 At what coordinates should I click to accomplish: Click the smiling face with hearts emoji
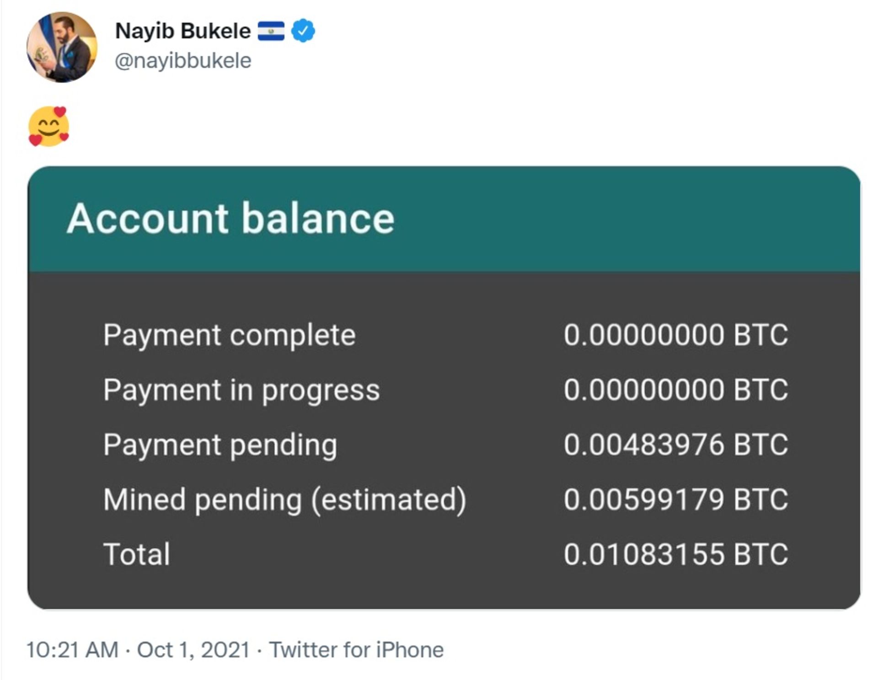point(48,126)
